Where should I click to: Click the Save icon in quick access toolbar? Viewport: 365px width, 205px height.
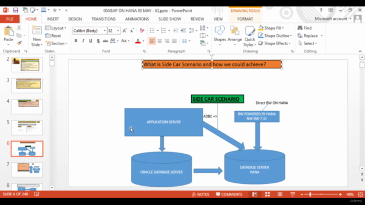pos(15,10)
